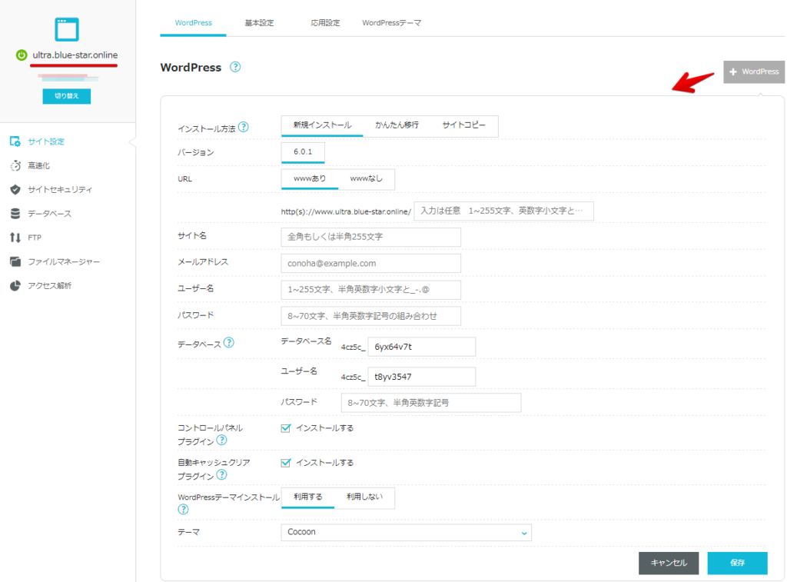Viewport: 787px width, 582px height.
Task: Focus the database パスワード input field
Action: point(431,403)
